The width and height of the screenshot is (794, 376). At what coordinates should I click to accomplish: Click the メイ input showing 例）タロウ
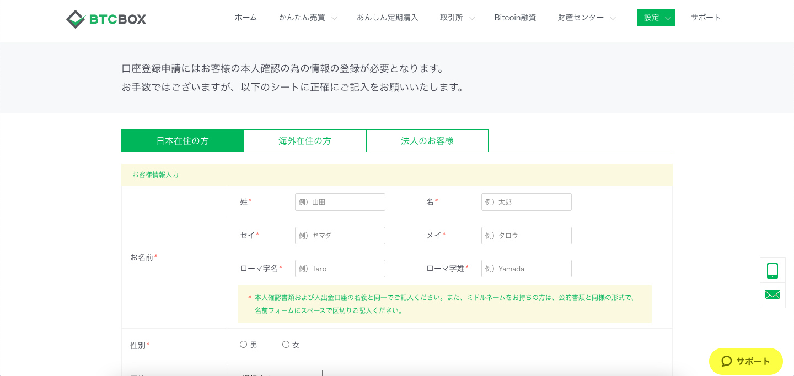click(x=526, y=236)
